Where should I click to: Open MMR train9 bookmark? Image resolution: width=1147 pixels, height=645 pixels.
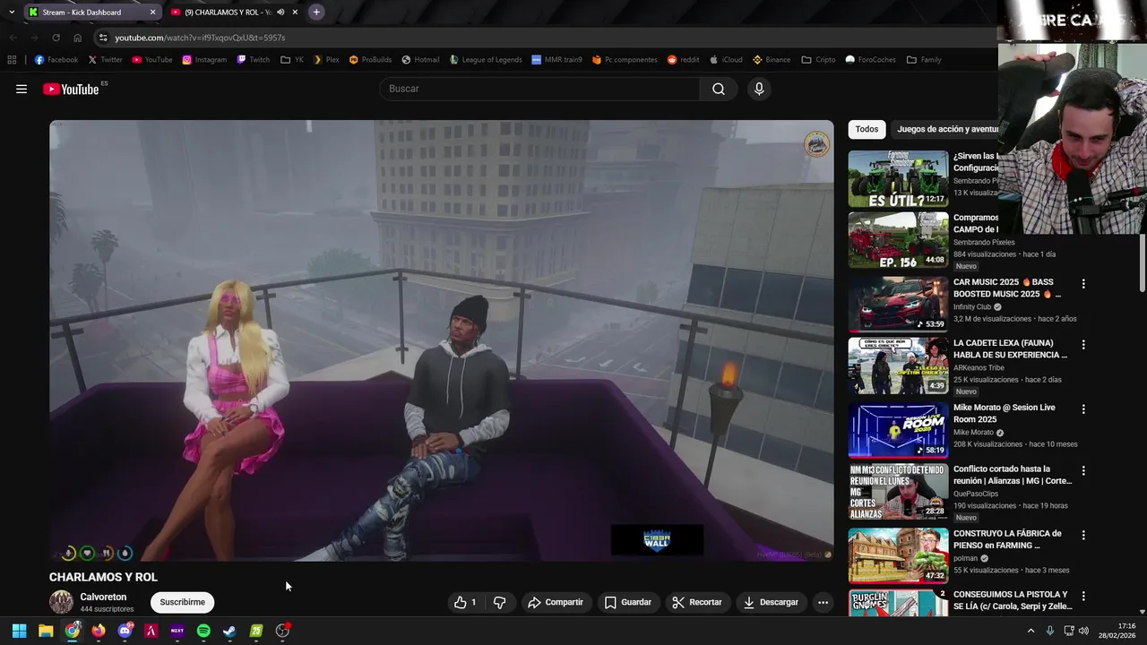556,60
